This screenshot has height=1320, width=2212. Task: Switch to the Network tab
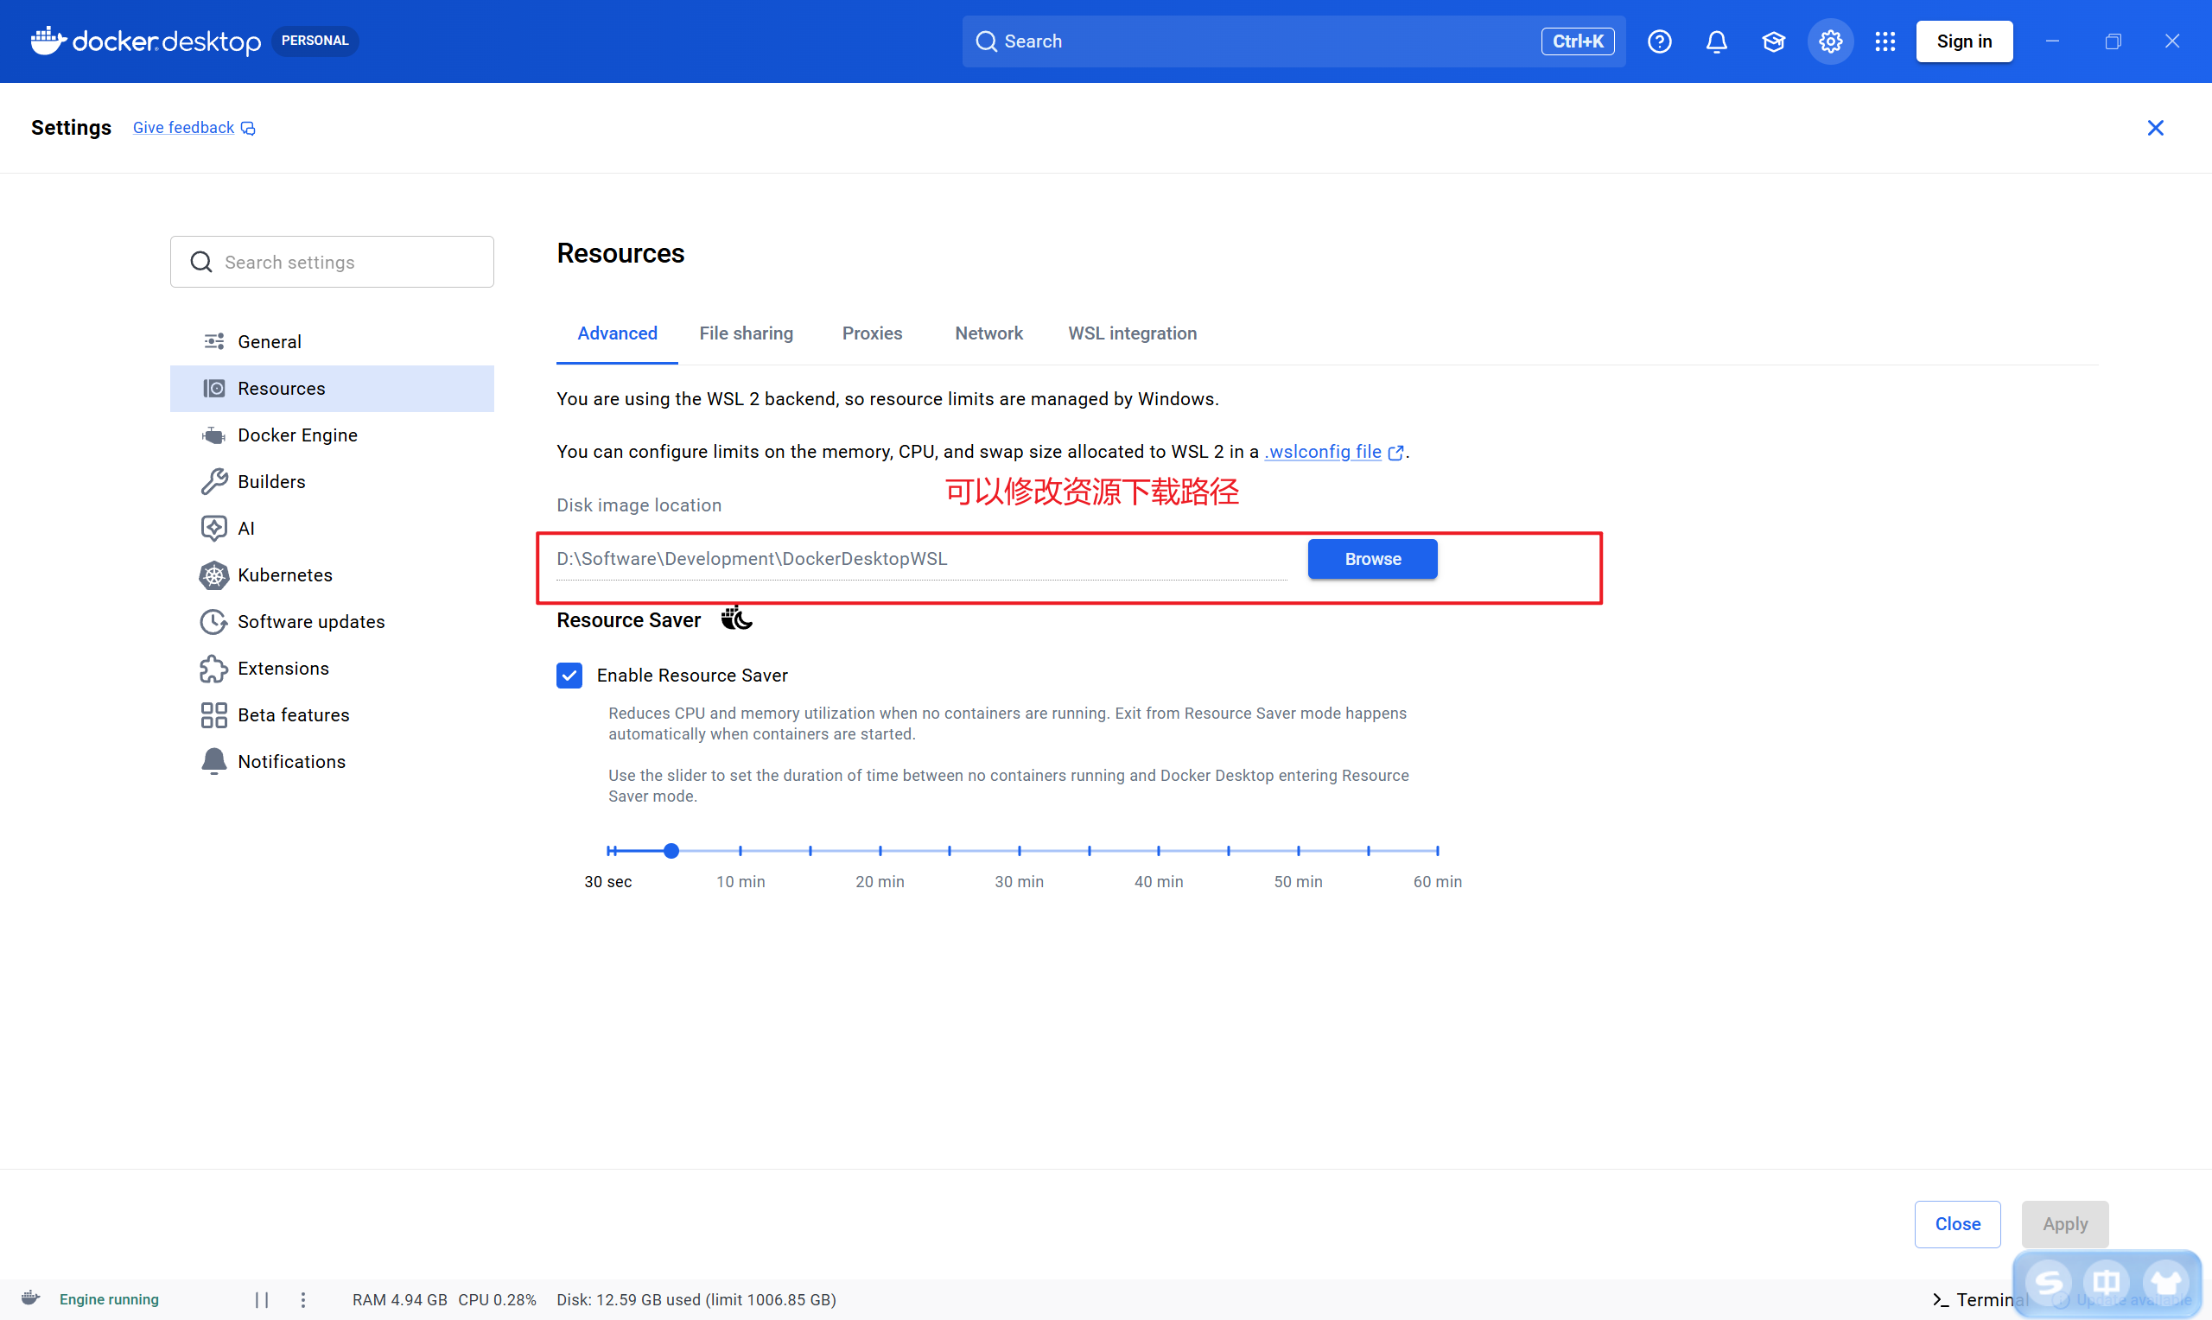(988, 333)
